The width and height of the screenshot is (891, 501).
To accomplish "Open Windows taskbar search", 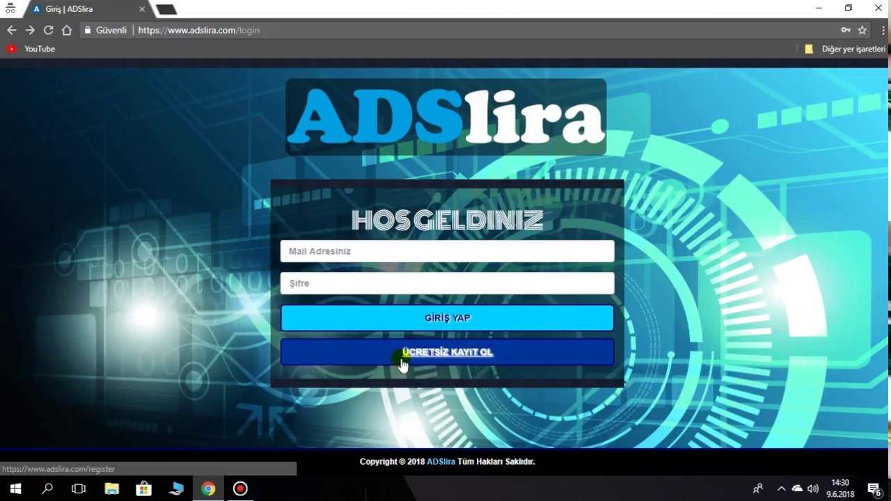I will click(x=47, y=488).
